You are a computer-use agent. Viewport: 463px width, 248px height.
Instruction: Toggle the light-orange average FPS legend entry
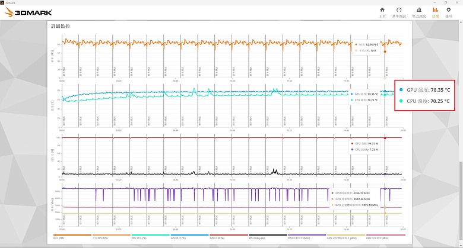pos(112,237)
